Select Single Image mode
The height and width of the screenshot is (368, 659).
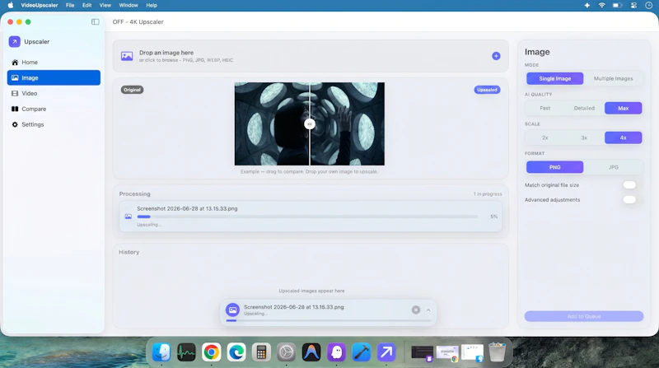pos(554,78)
